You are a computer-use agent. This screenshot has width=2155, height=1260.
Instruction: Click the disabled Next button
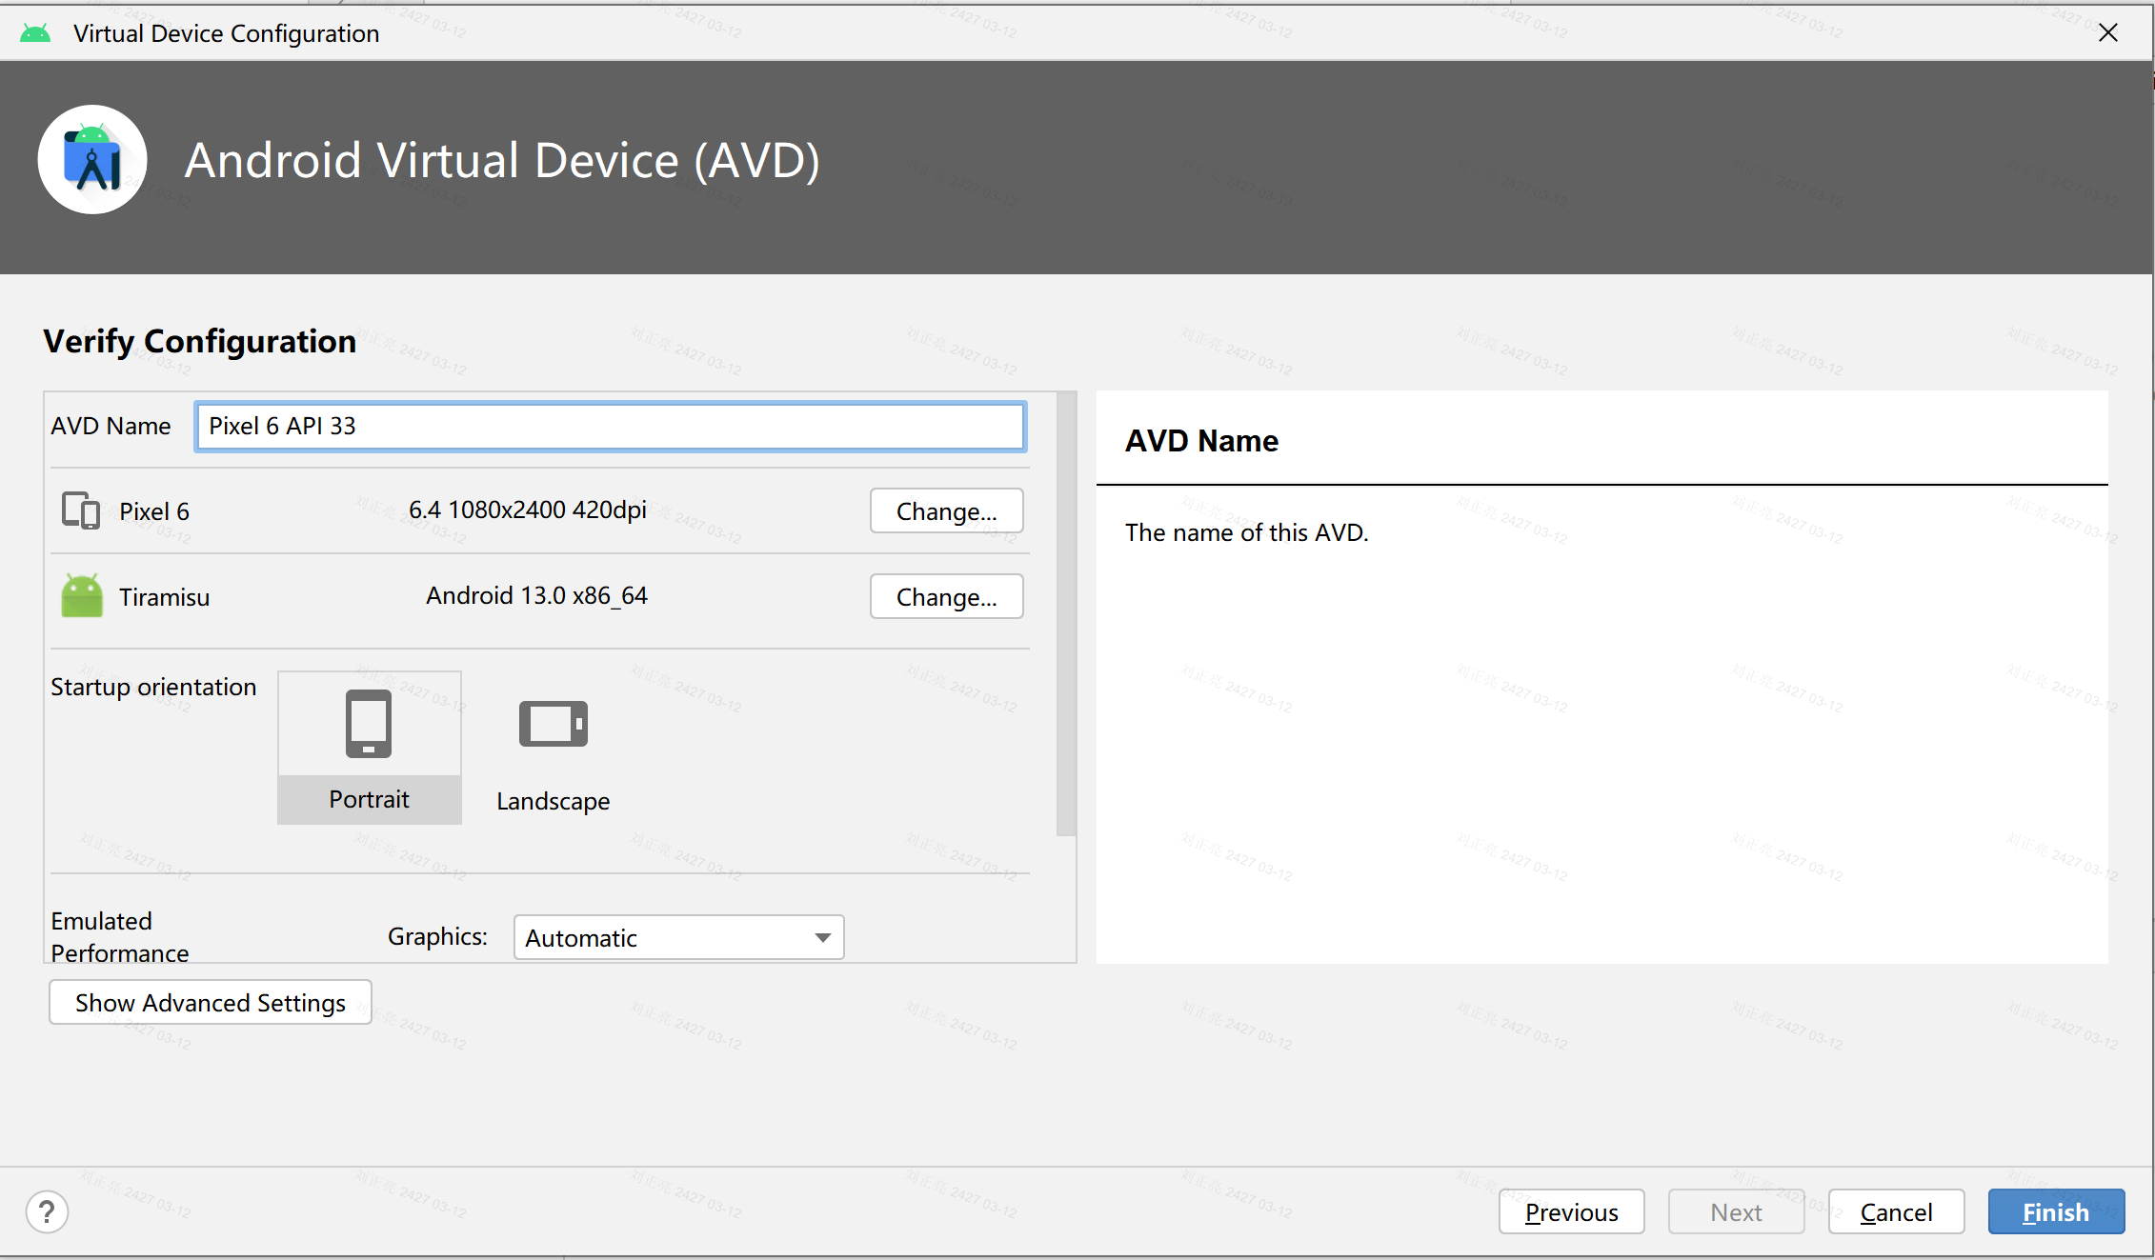pyautogui.click(x=1736, y=1211)
